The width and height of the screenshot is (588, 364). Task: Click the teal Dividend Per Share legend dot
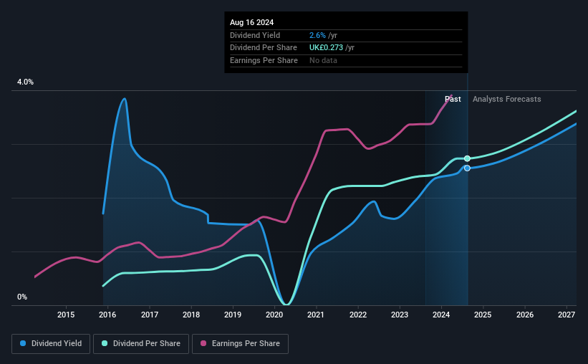[105, 343]
